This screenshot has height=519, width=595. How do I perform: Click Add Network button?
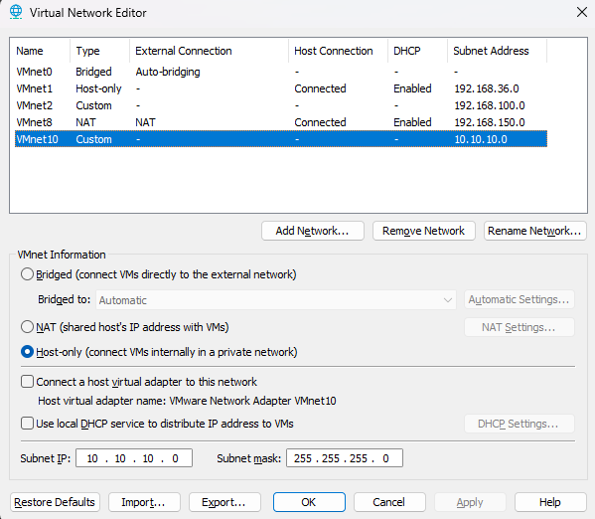click(x=313, y=231)
